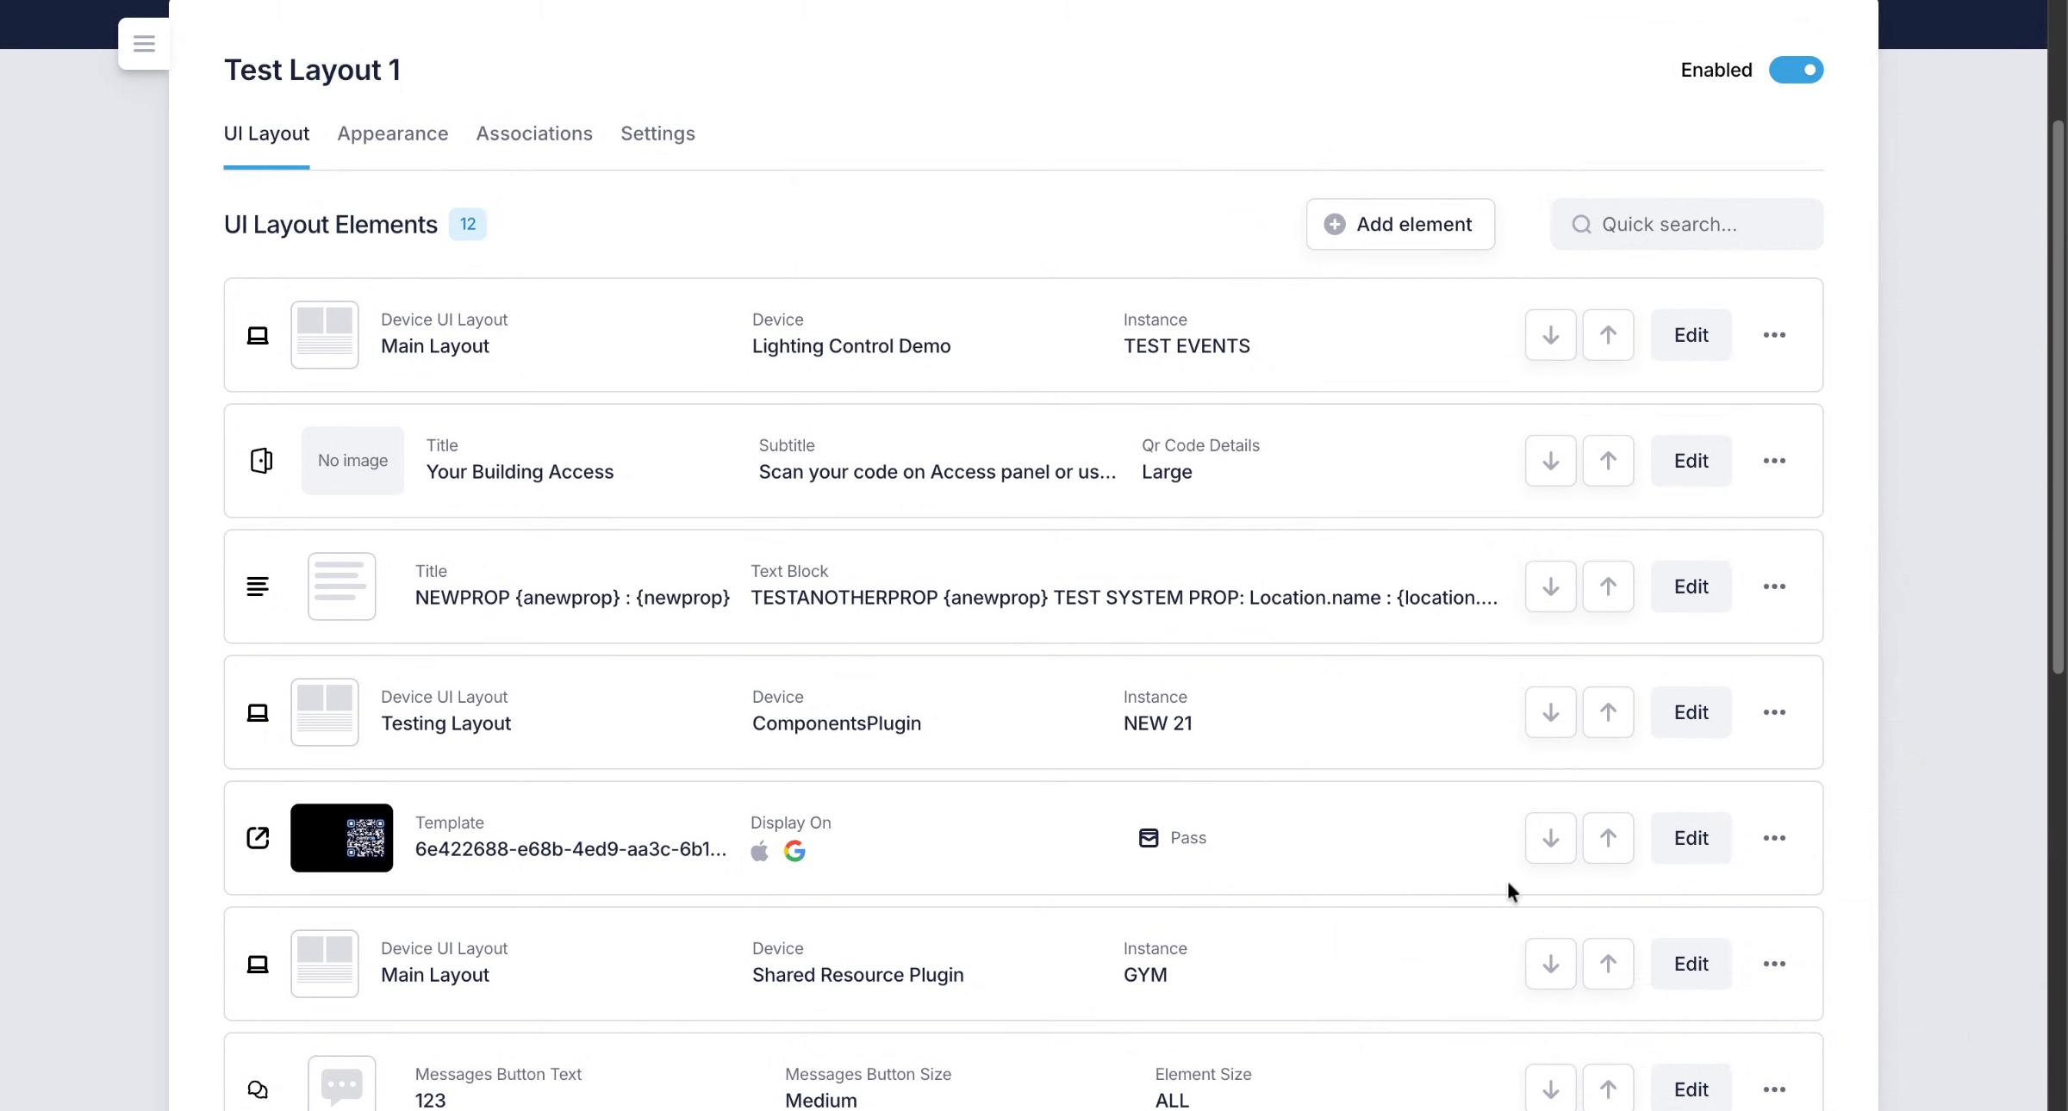Open more options for Lighting Control Demo
The image size is (2068, 1111).
point(1774,335)
